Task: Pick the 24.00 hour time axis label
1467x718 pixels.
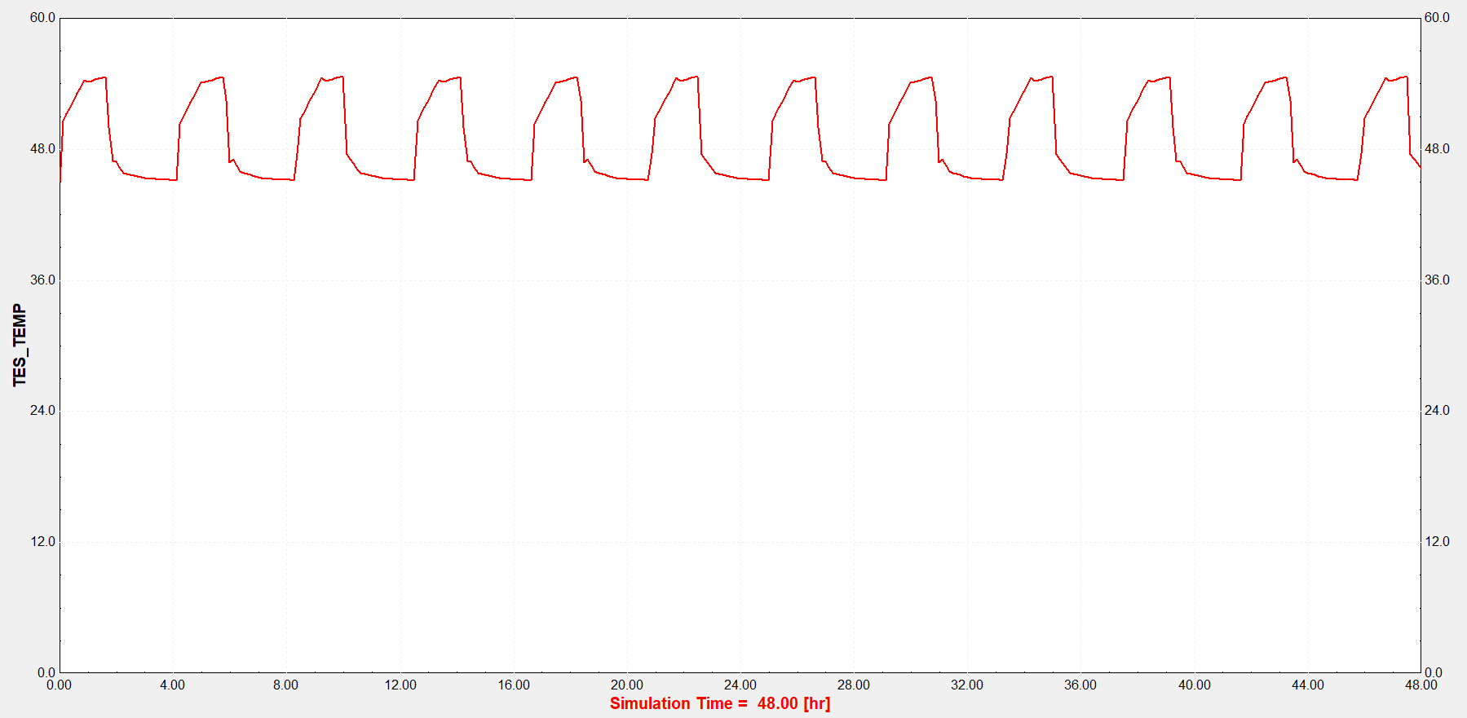Action: coord(740,685)
